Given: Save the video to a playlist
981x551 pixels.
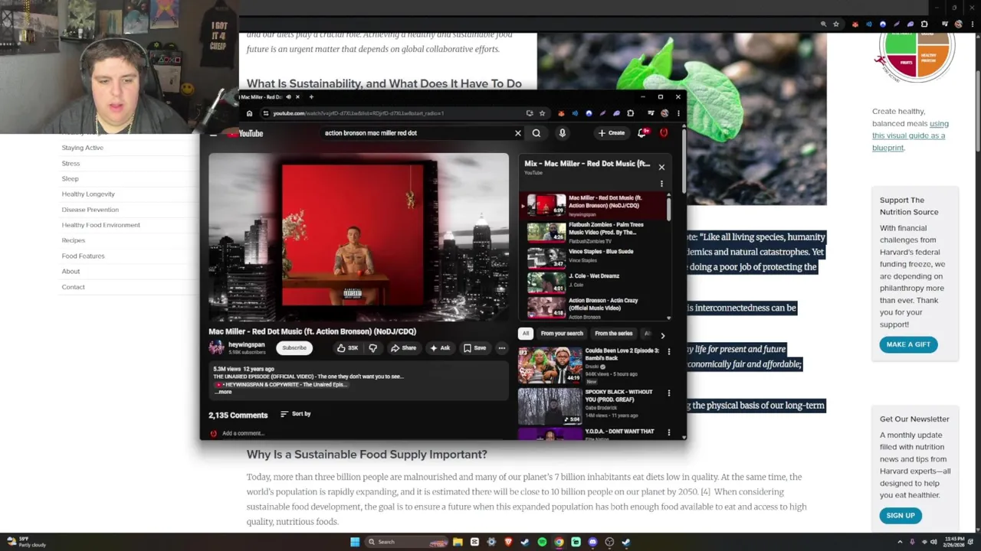Looking at the screenshot, I should tap(474, 348).
